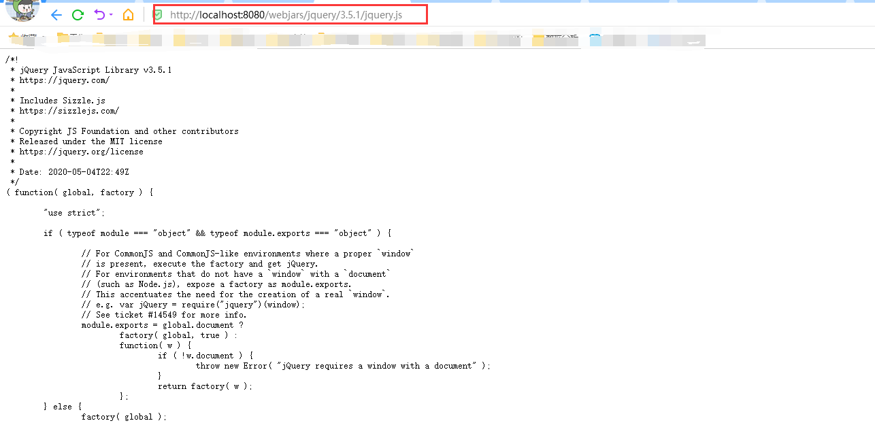Click 'For CommonJS and CommonJS-like environments' comment

coord(248,254)
